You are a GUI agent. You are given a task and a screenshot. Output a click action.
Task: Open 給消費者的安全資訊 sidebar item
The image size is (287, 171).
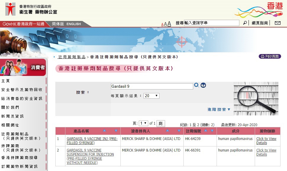(22, 99)
